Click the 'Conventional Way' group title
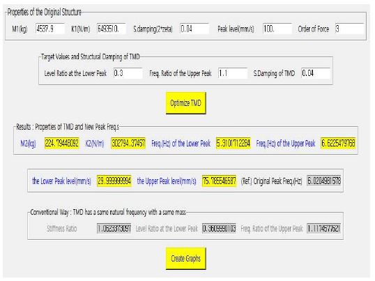 (x=108, y=212)
